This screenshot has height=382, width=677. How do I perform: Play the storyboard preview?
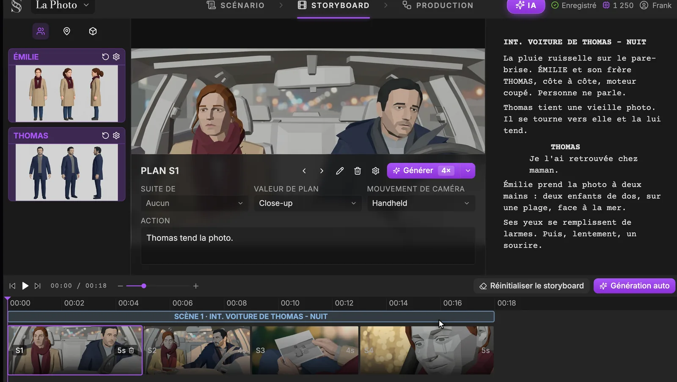[x=25, y=286]
